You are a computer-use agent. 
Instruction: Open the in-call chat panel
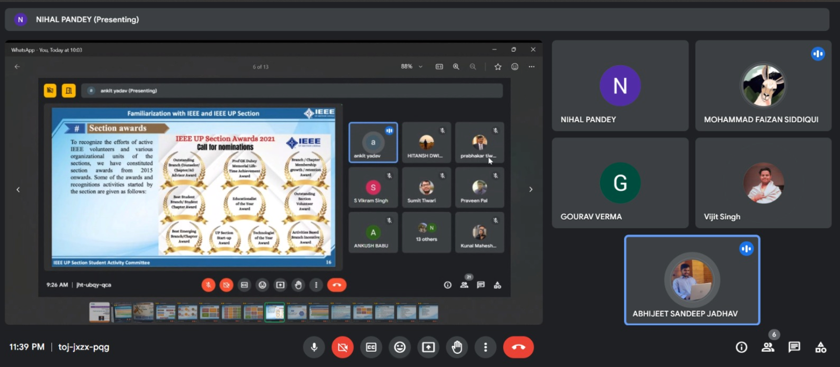pos(794,347)
